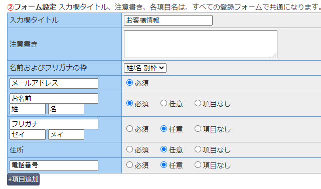The image size is (321, 189).
Task: Click inside the 注意書き text area
Action: coord(201,44)
